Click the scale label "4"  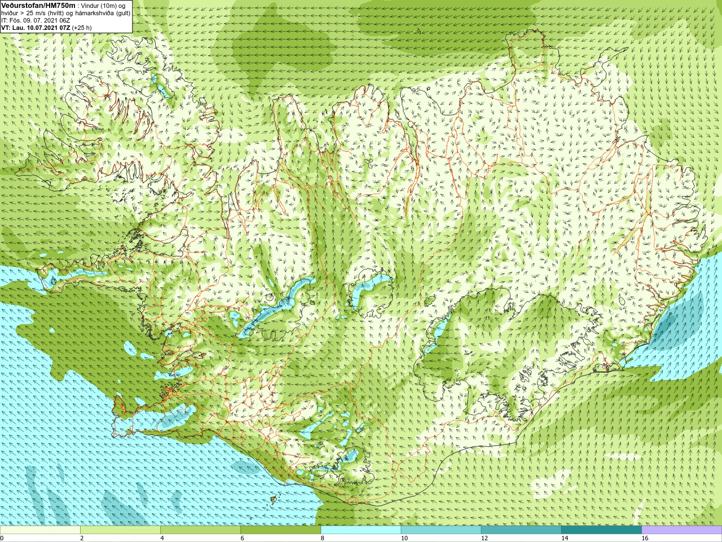(162, 538)
